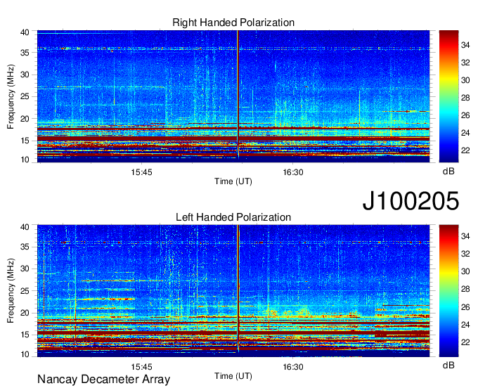Image resolution: width=478 pixels, height=388 pixels.
Task: Click the 26 dB label on top colorbar
Action: click(x=465, y=115)
